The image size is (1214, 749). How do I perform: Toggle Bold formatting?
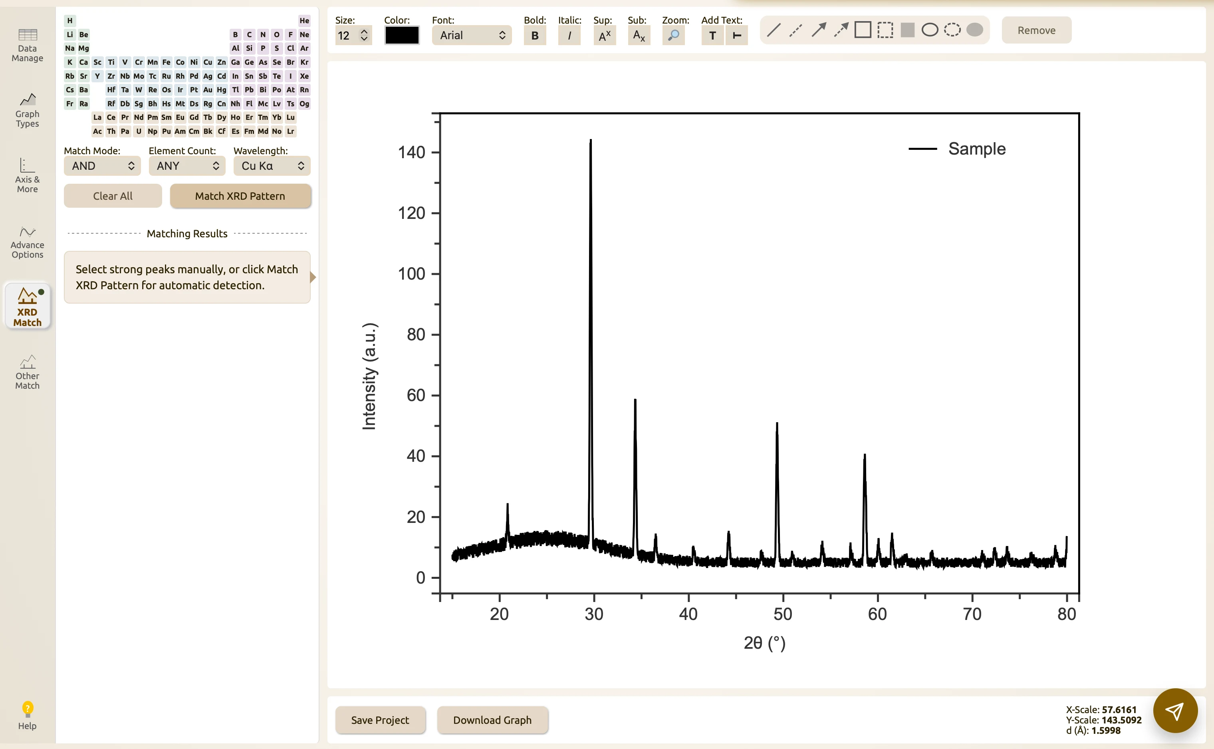tap(535, 36)
